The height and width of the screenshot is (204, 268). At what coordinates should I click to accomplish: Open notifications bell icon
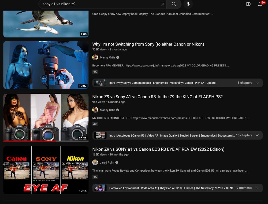[260, 4]
